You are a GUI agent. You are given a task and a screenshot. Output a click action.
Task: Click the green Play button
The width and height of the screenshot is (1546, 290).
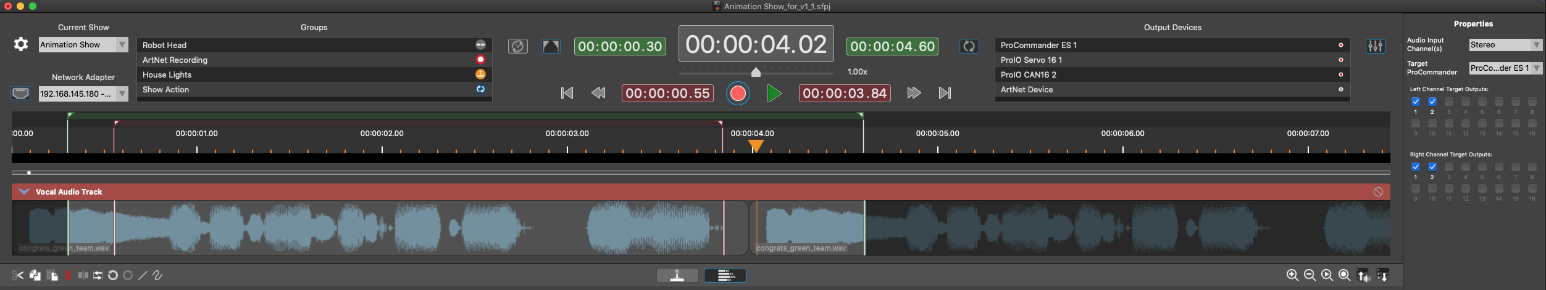774,93
